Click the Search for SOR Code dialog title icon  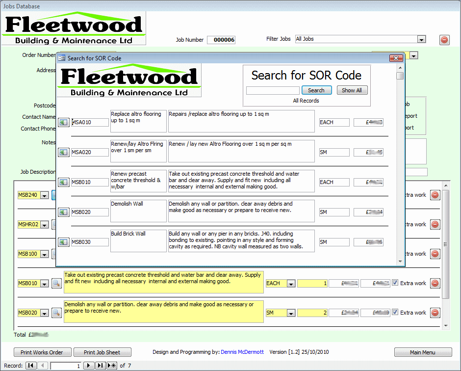[61, 58]
